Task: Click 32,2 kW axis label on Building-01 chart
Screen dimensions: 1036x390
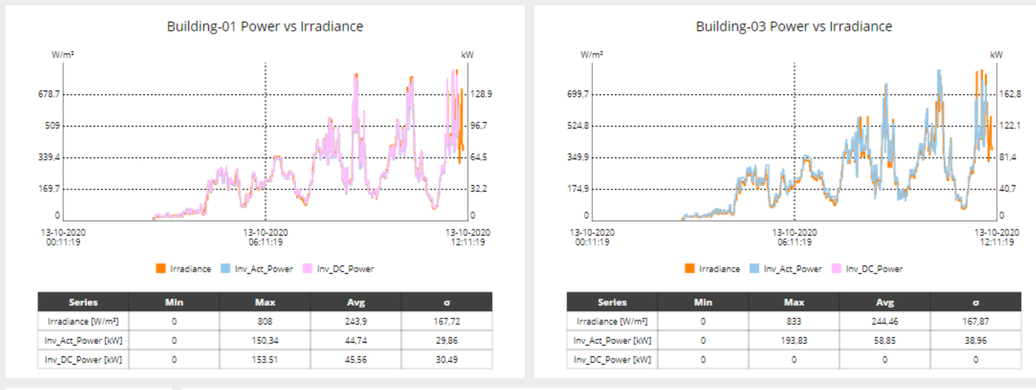Action: pos(478,188)
